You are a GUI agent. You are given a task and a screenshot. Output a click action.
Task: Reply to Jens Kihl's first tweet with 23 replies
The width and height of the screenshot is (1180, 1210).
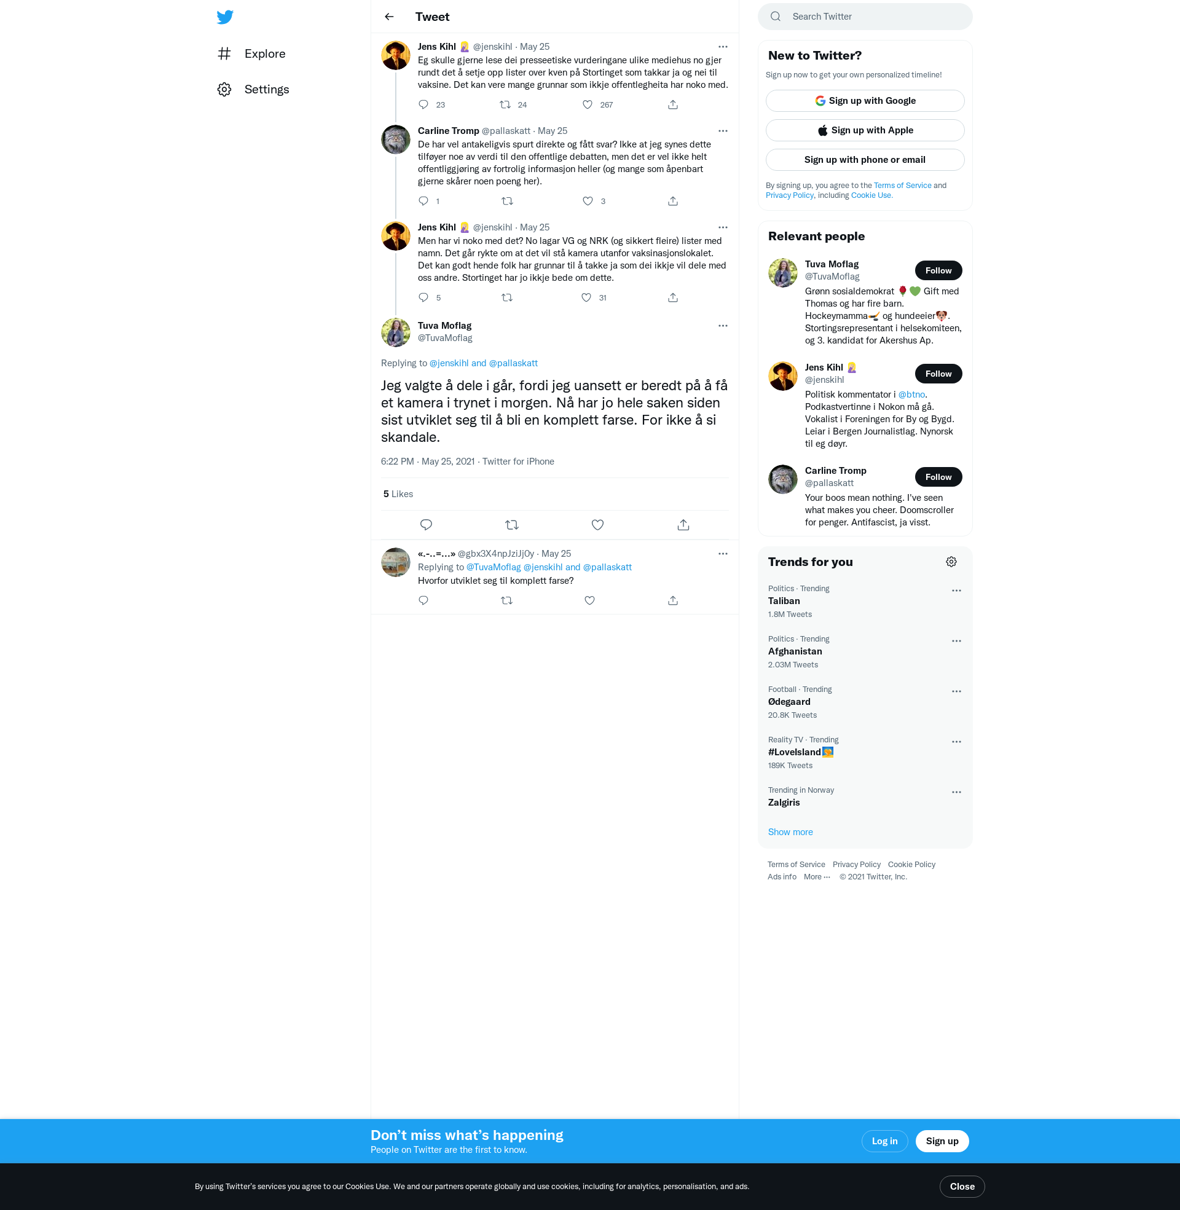pos(423,104)
